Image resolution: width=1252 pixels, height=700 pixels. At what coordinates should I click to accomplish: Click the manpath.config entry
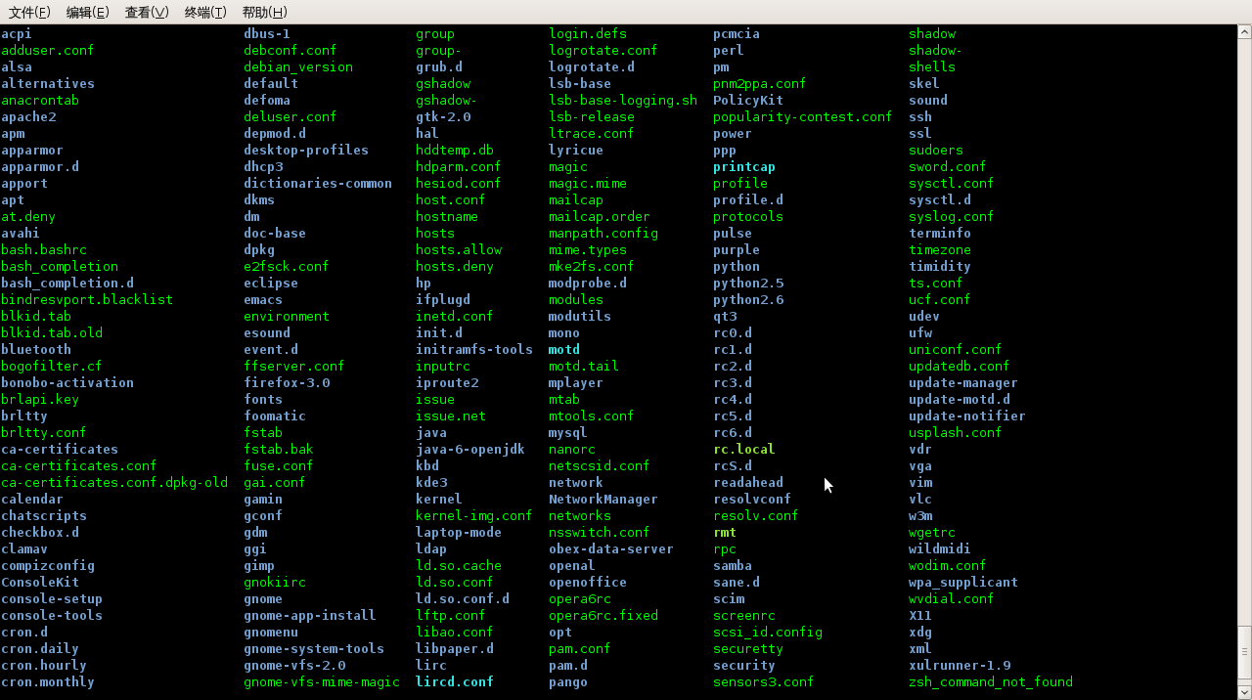[x=604, y=233]
